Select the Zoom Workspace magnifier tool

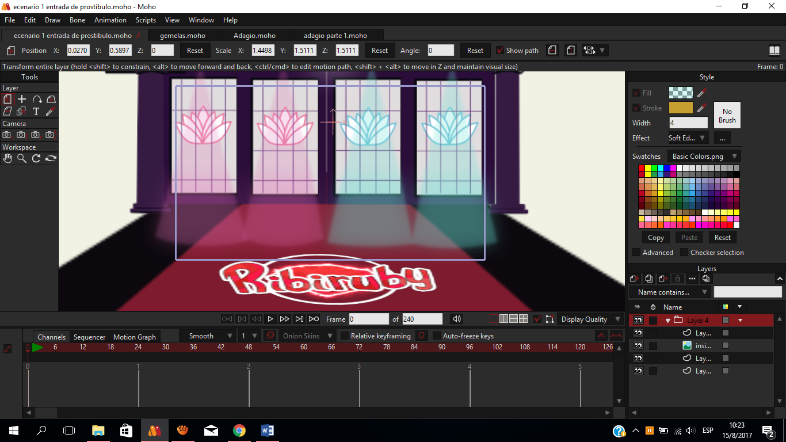[21, 158]
